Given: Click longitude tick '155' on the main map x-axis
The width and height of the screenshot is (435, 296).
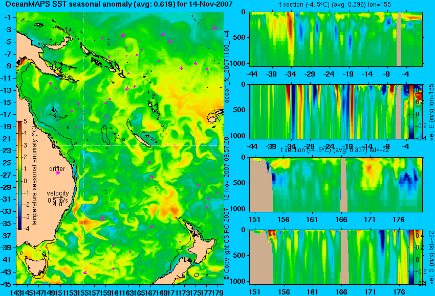Looking at the screenshot, I should pyautogui.click(x=83, y=292).
